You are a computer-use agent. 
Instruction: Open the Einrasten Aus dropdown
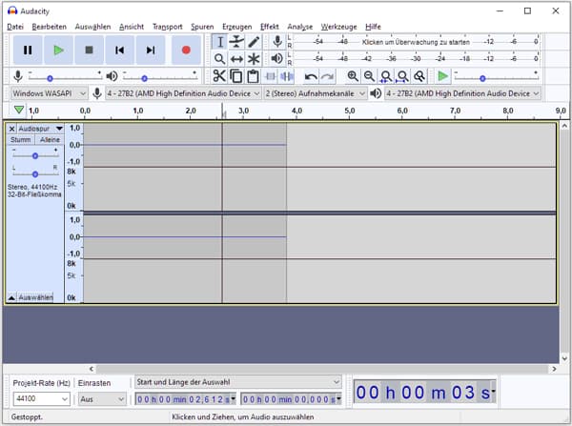pos(102,399)
